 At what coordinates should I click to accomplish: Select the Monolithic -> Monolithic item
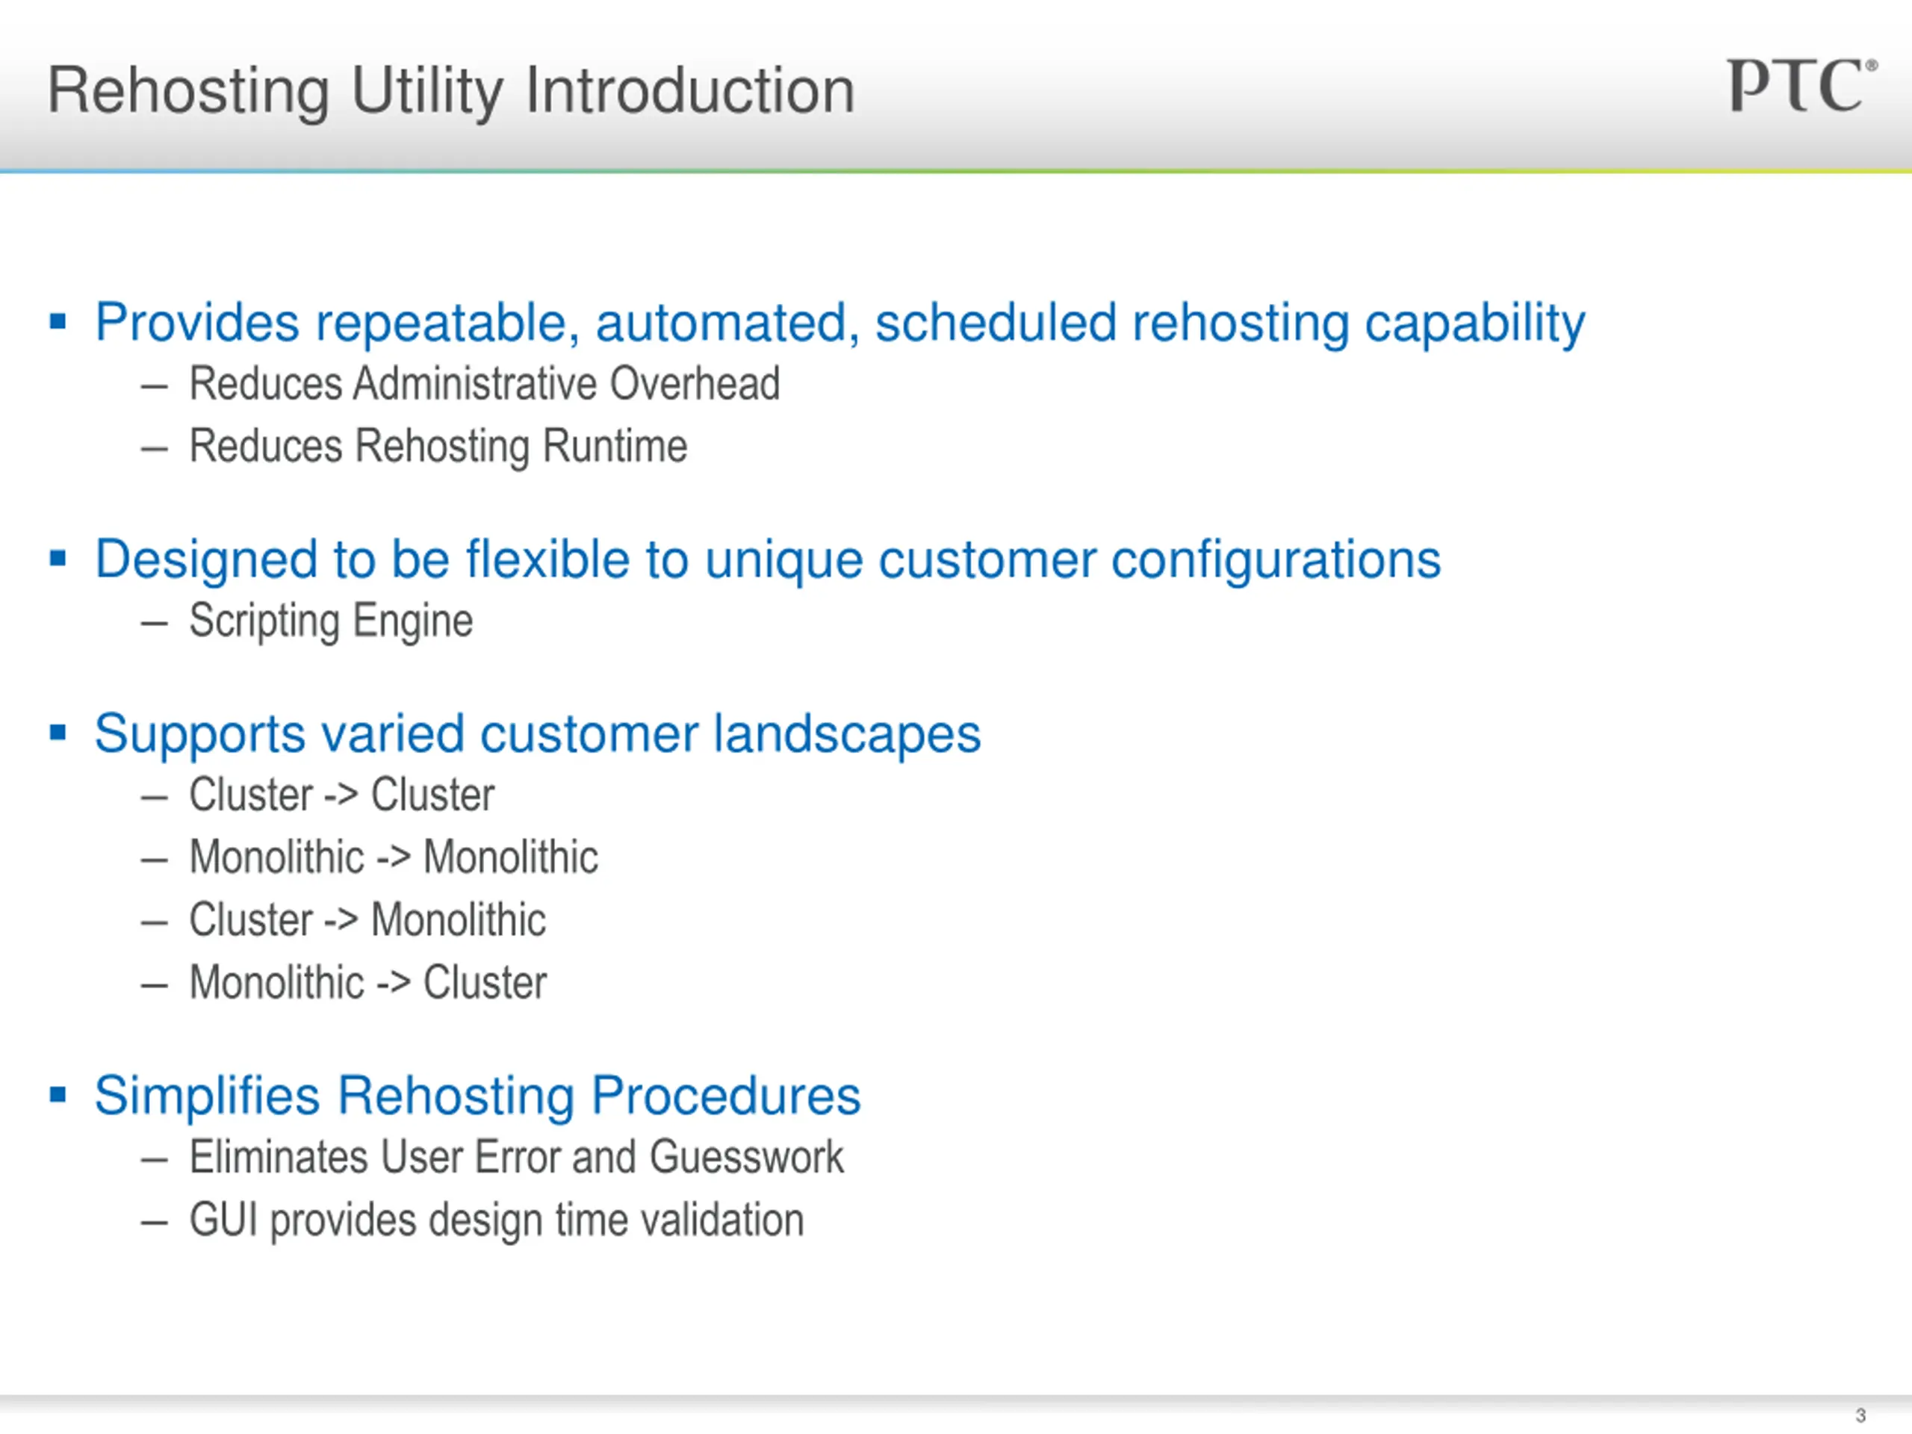click(x=394, y=857)
